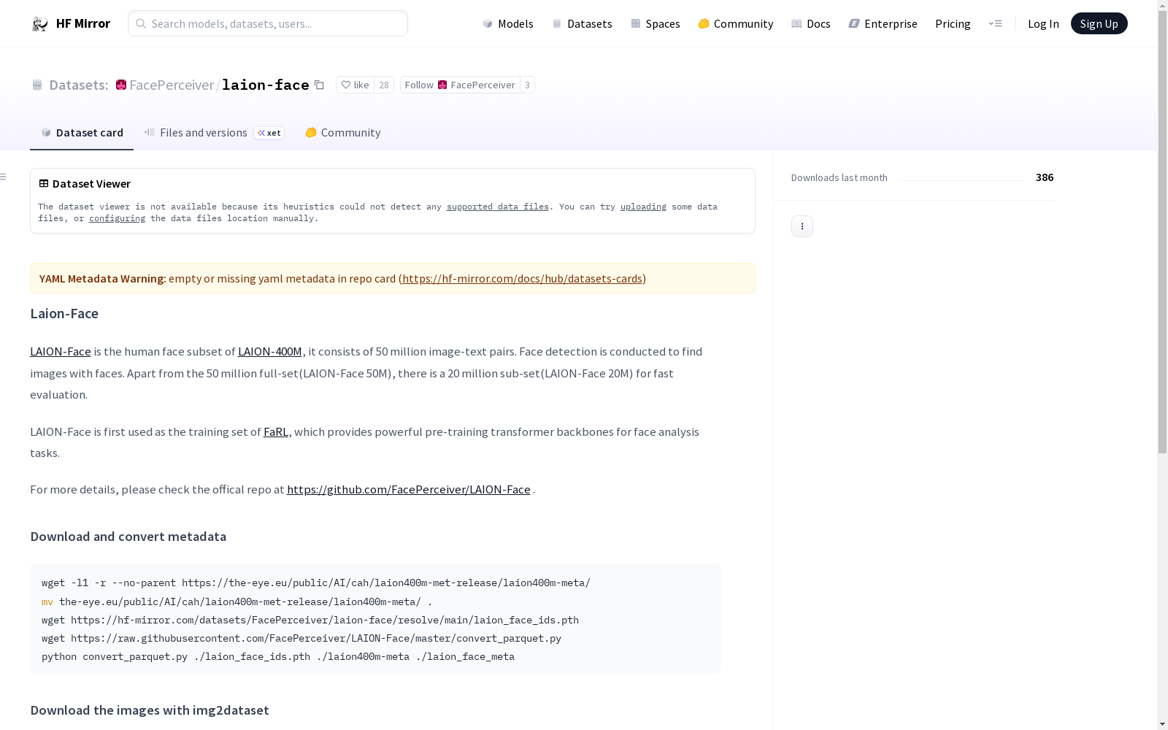Image resolution: width=1168 pixels, height=730 pixels.
Task: Expand the more options menu beside Pricing
Action: (995, 23)
